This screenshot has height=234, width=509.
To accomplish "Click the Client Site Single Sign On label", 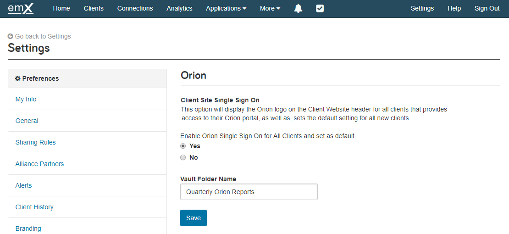I will (220, 100).
